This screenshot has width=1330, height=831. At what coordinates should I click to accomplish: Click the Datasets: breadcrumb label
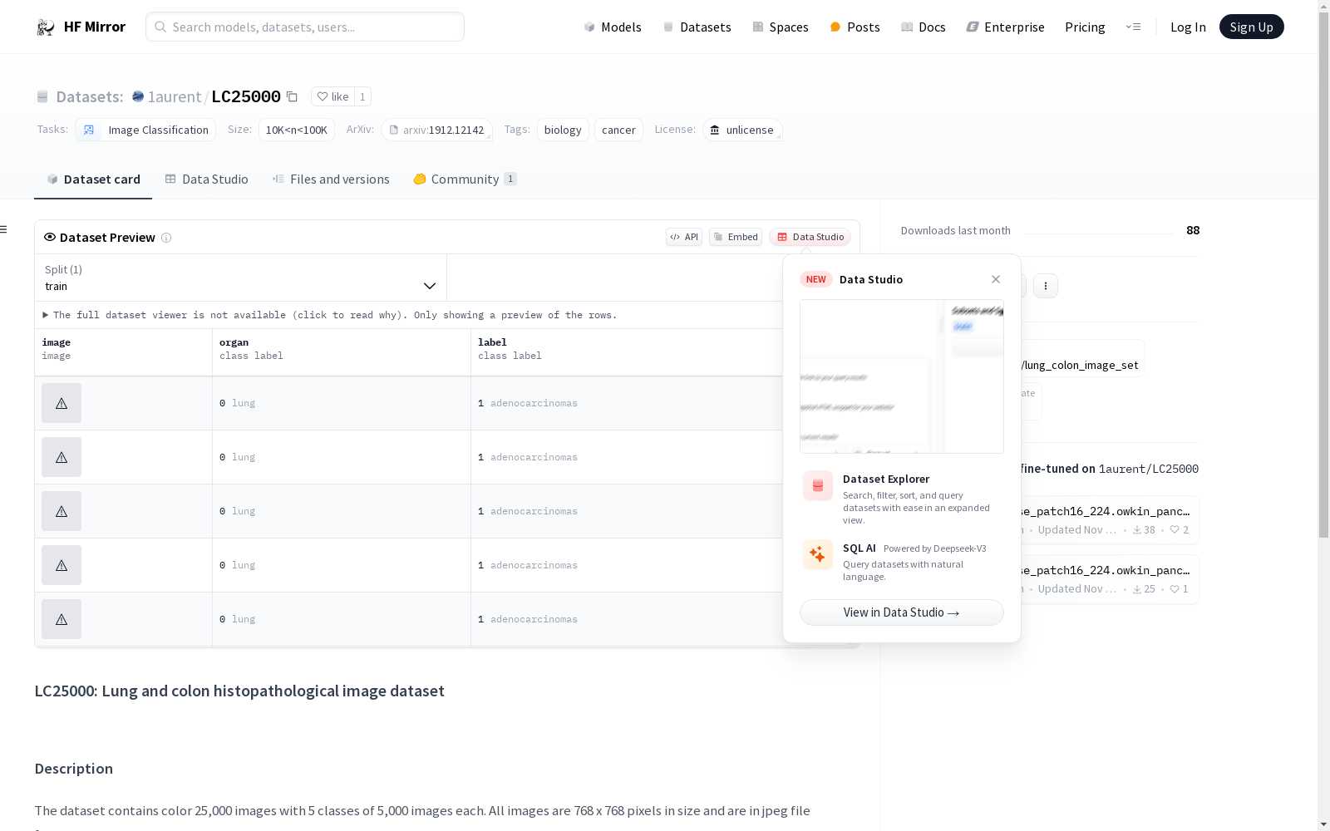click(90, 96)
